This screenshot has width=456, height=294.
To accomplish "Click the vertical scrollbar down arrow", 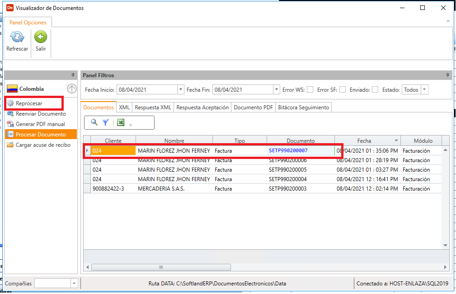I will [445, 245].
